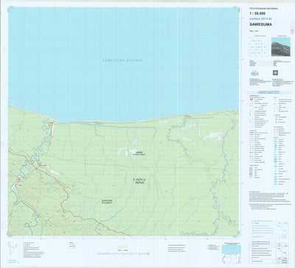This screenshot has height=268, width=295.
Task: Click the elevation color tint legend swatch
Action: click(x=251, y=172)
